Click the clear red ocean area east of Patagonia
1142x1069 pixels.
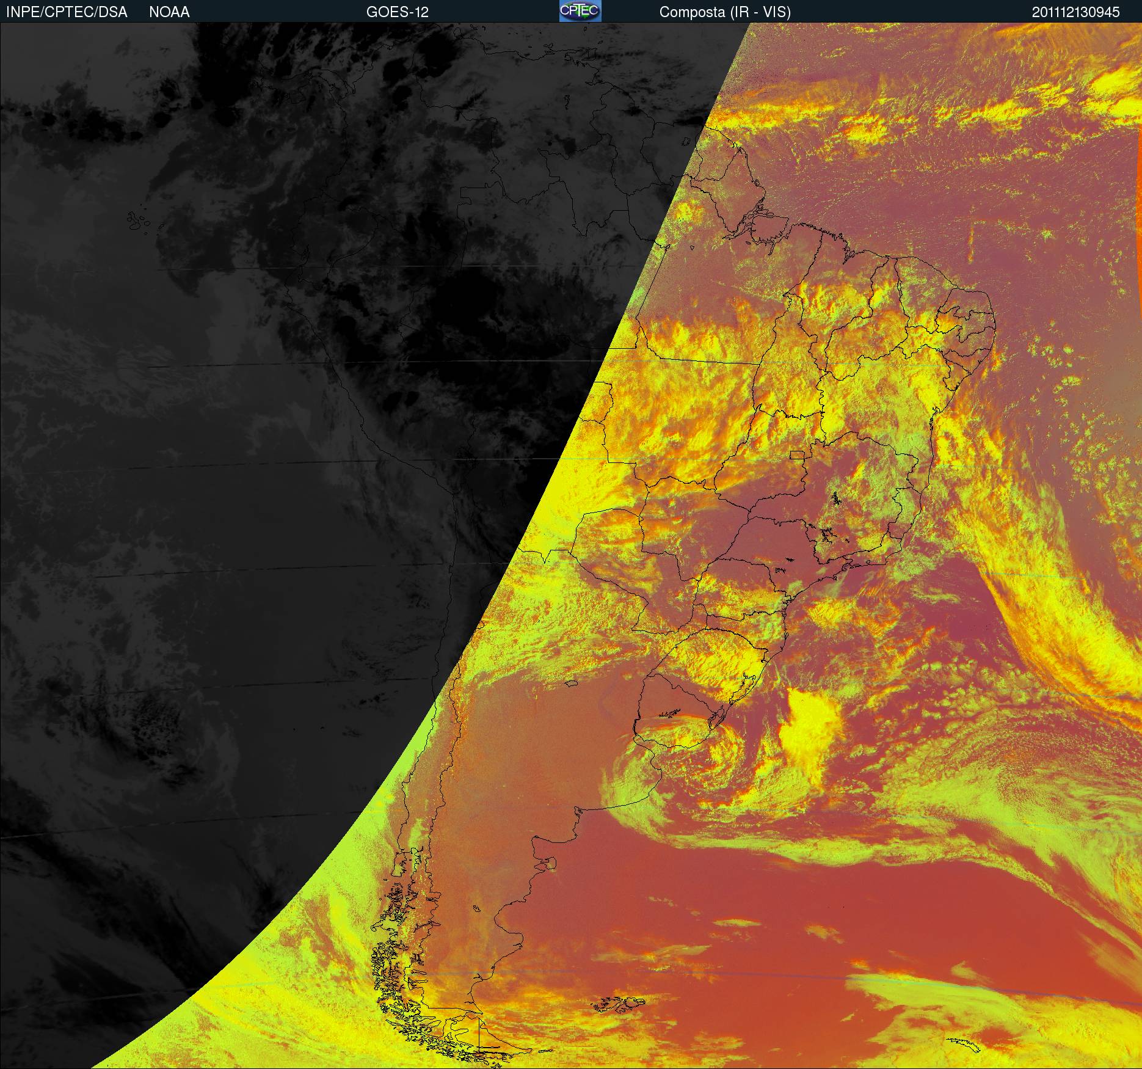(x=733, y=904)
